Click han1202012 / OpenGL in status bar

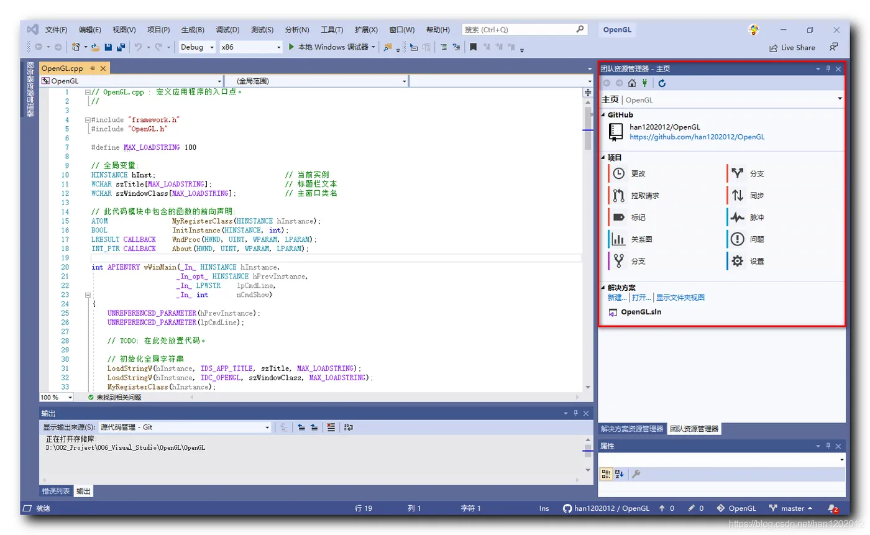pyautogui.click(x=606, y=508)
